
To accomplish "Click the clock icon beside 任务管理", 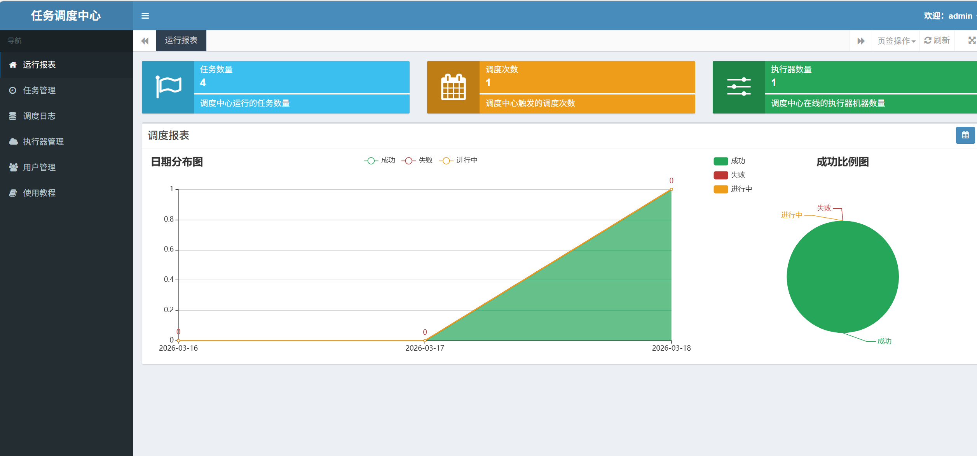I will click(x=13, y=90).
